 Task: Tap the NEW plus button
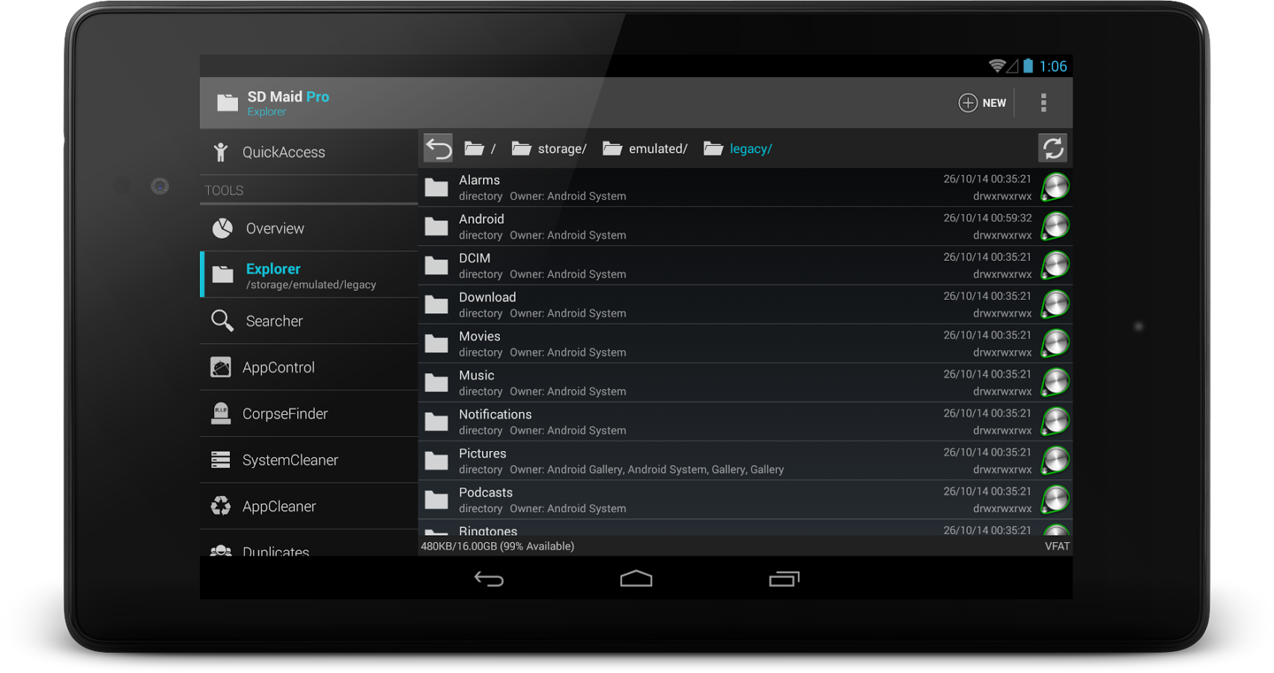coord(982,102)
